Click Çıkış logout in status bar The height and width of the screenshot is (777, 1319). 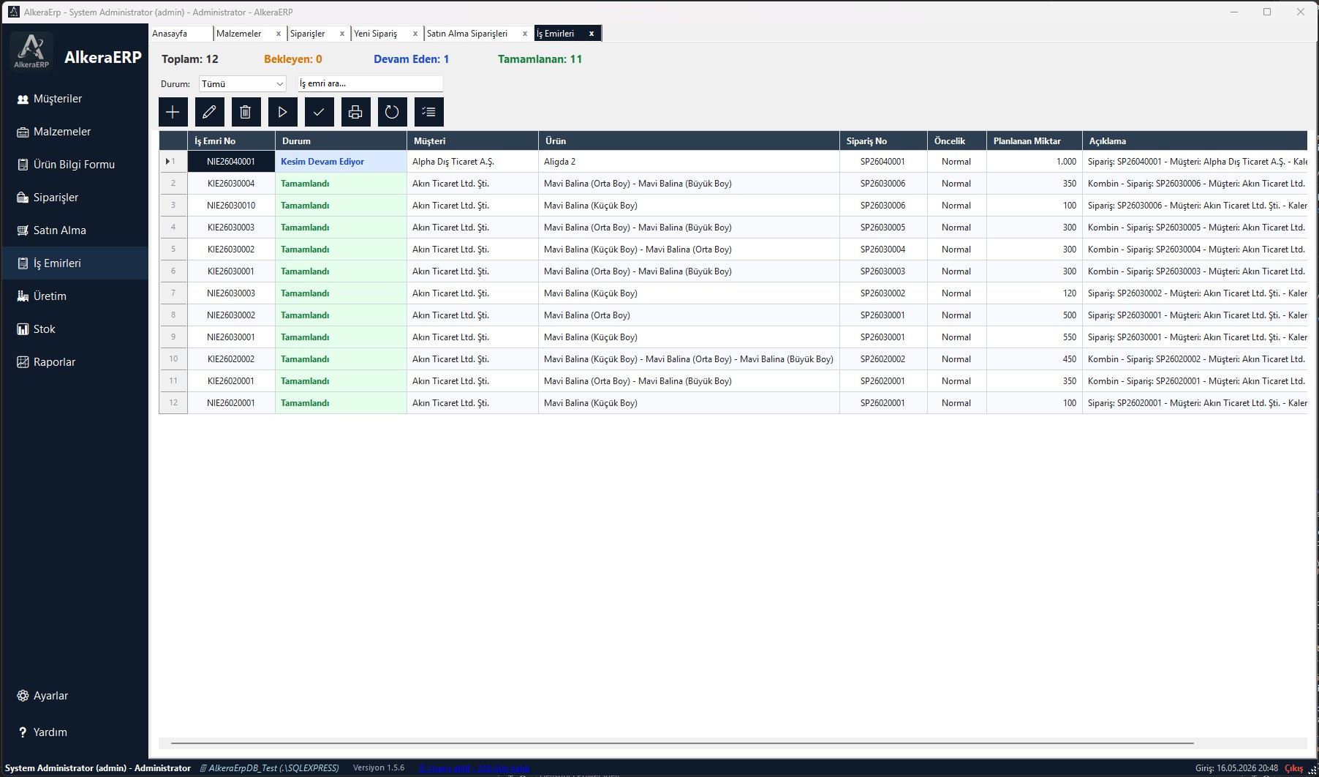click(x=1293, y=768)
